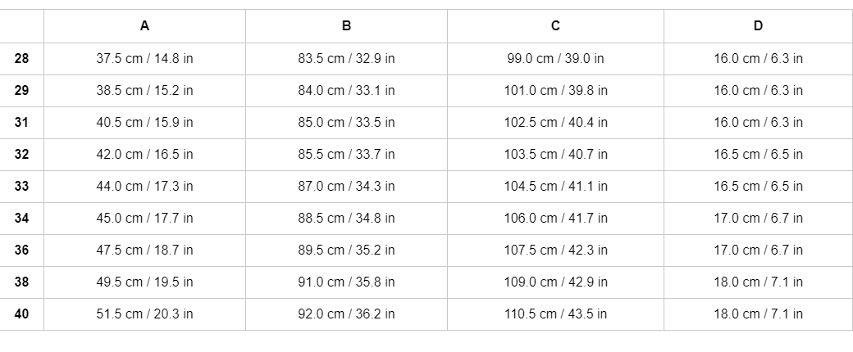Viewport: 853px width, 352px height.
Task: Click the size 40 row header
Action: 22,314
